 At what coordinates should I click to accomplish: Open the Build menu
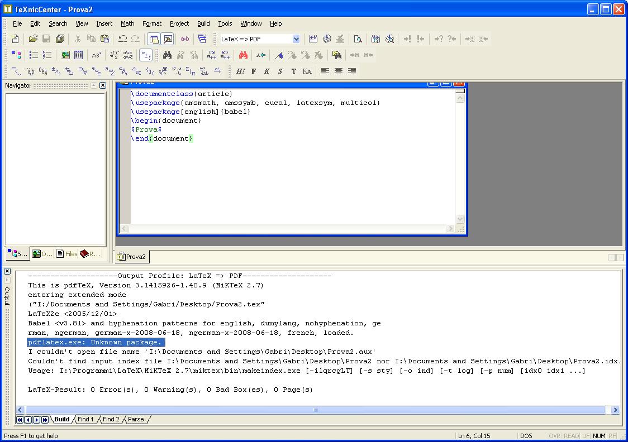pos(203,23)
